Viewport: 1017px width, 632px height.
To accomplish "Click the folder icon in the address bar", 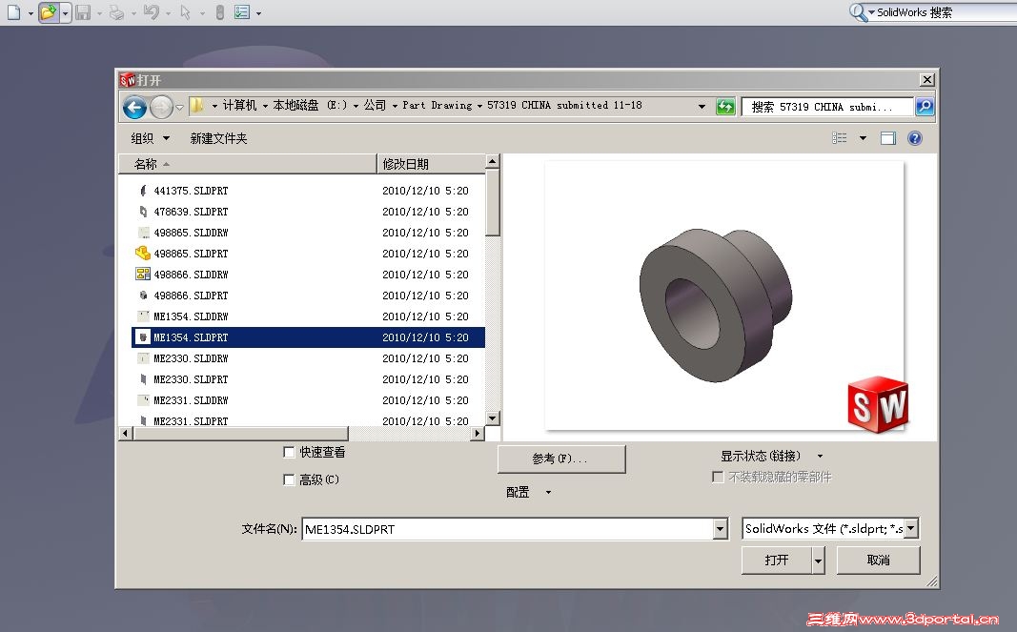I will click(196, 105).
